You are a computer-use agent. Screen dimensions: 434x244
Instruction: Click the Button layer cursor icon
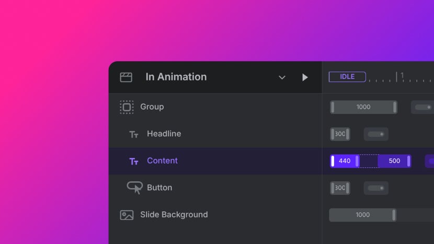pos(135,188)
